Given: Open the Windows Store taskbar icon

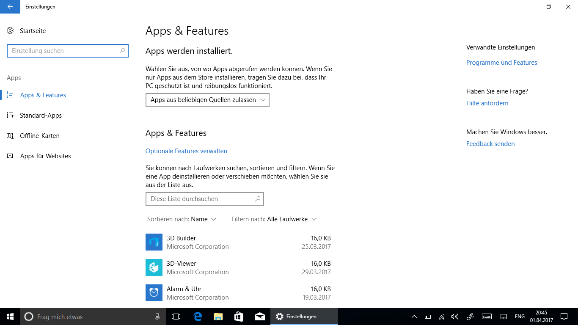Looking at the screenshot, I should (x=239, y=317).
